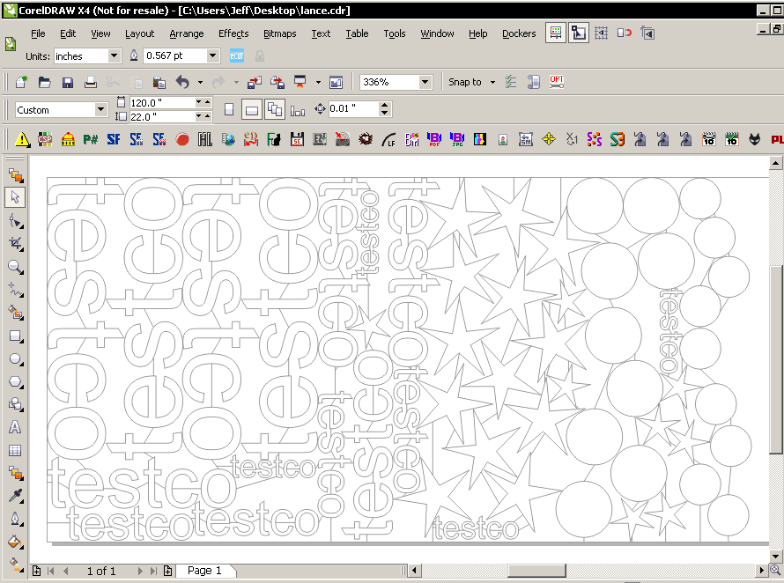
Task: Enable drawing units lock icon
Action: pos(260,55)
